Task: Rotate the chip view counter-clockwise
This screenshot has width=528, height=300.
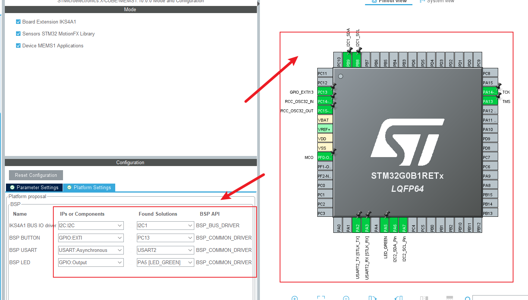Action: pos(398,299)
